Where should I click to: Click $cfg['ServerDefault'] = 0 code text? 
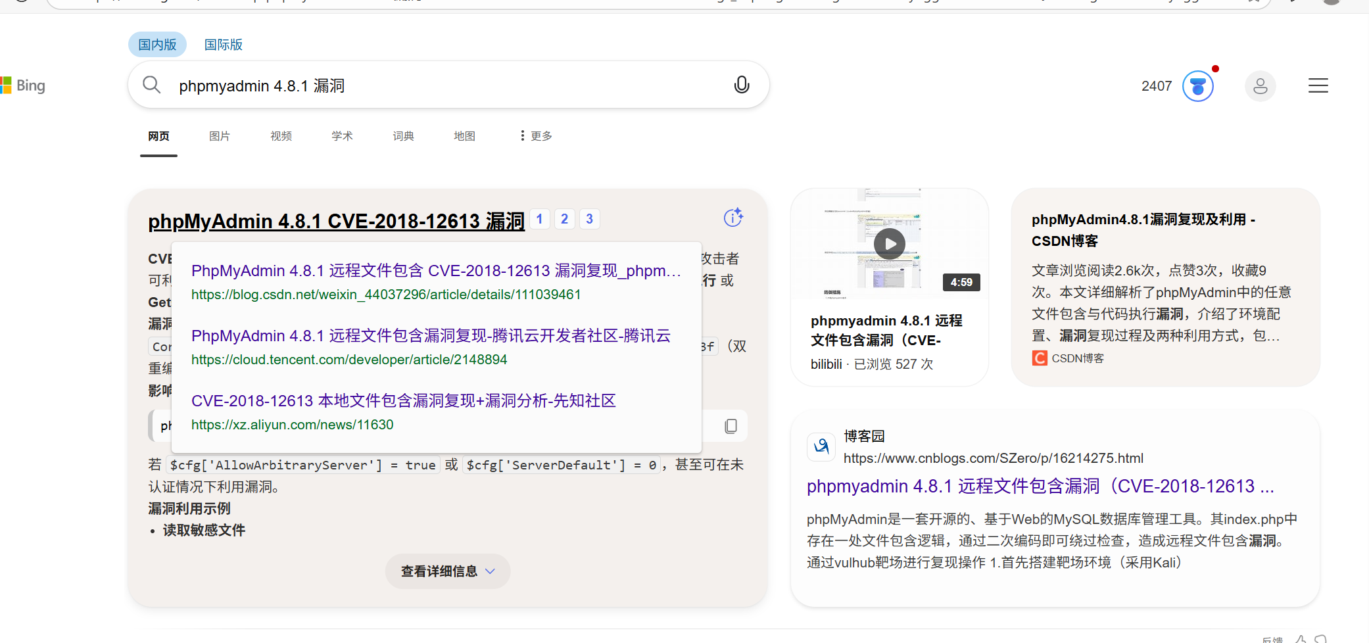(562, 465)
